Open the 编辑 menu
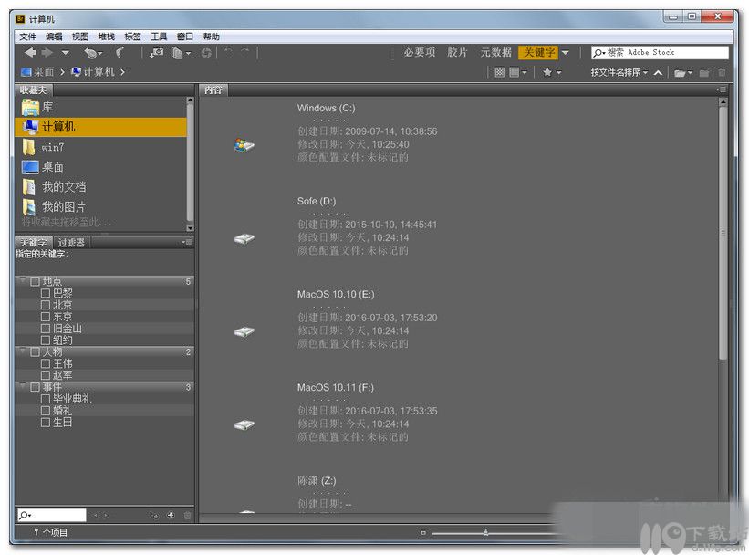This screenshot has height=555, width=749. pos(54,37)
